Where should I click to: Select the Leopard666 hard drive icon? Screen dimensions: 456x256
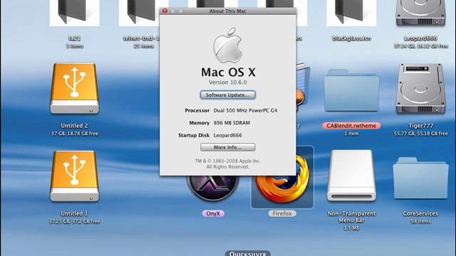click(x=420, y=13)
